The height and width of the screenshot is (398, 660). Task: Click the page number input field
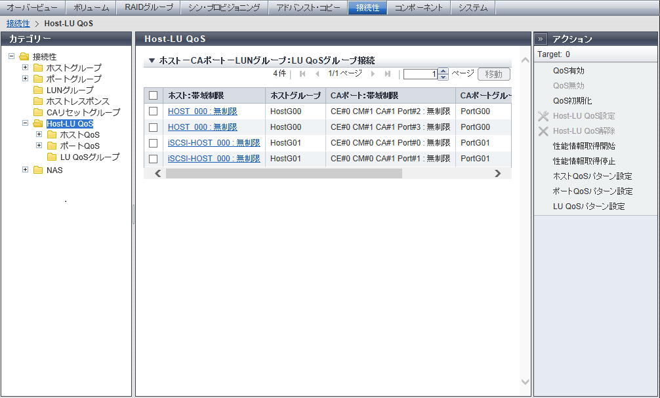(x=421, y=74)
